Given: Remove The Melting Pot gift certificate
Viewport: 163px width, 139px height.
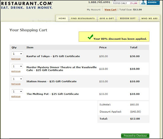Looking at the screenshot, I should point(16,96).
